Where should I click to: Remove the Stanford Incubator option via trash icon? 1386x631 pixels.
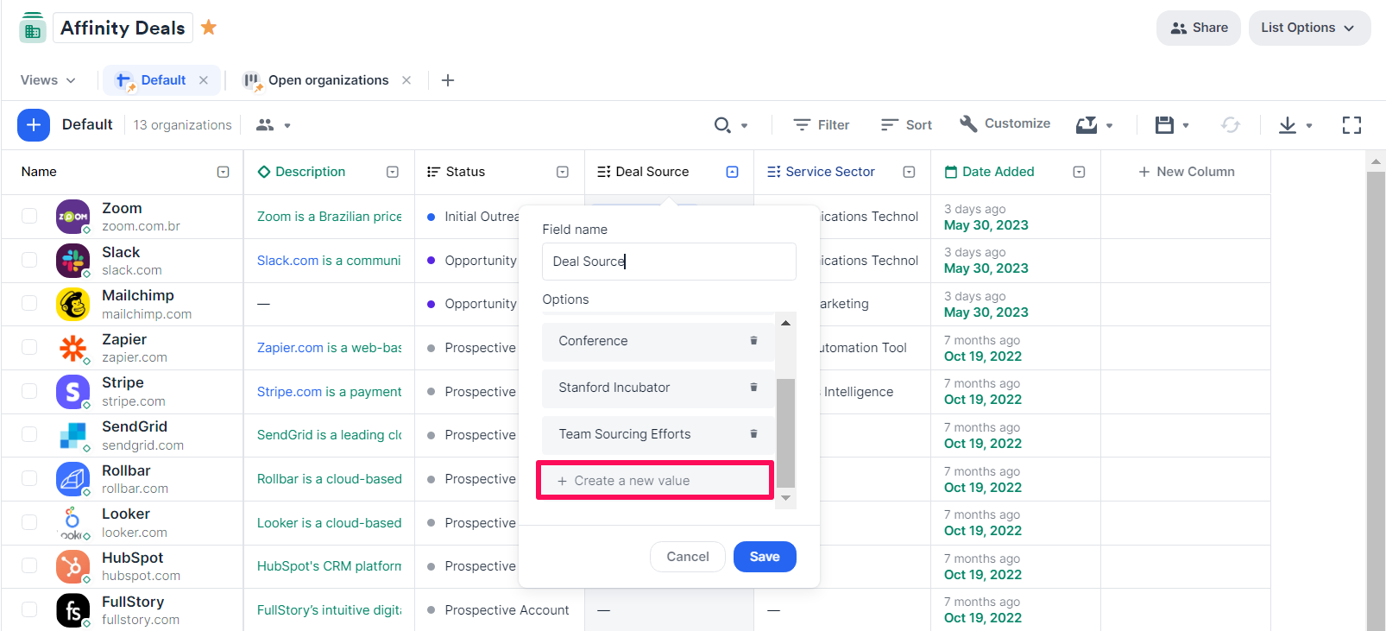[753, 388]
